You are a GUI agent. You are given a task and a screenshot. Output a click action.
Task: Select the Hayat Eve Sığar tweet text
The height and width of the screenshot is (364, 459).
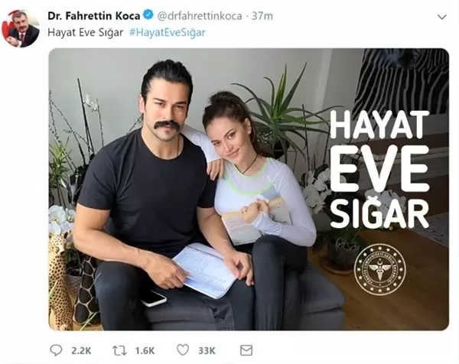click(x=85, y=32)
